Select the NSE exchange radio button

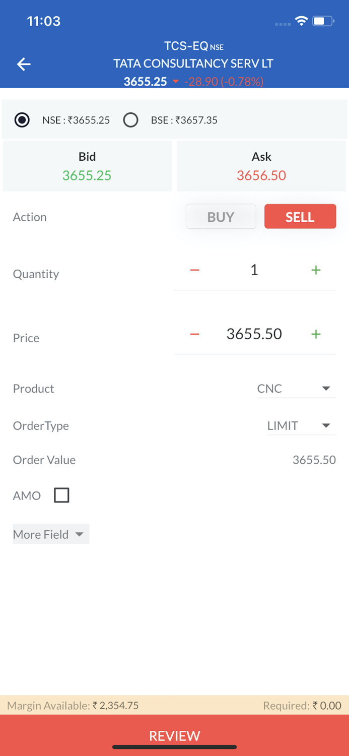tap(22, 120)
